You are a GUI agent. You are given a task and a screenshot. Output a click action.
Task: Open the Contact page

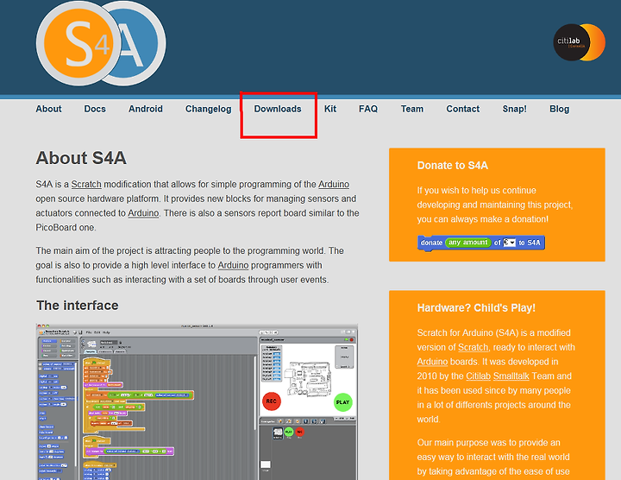[x=462, y=109]
